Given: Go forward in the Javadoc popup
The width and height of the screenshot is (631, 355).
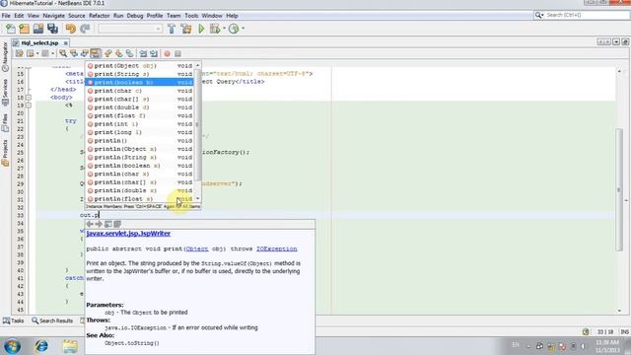Looking at the screenshot, I should [99, 224].
